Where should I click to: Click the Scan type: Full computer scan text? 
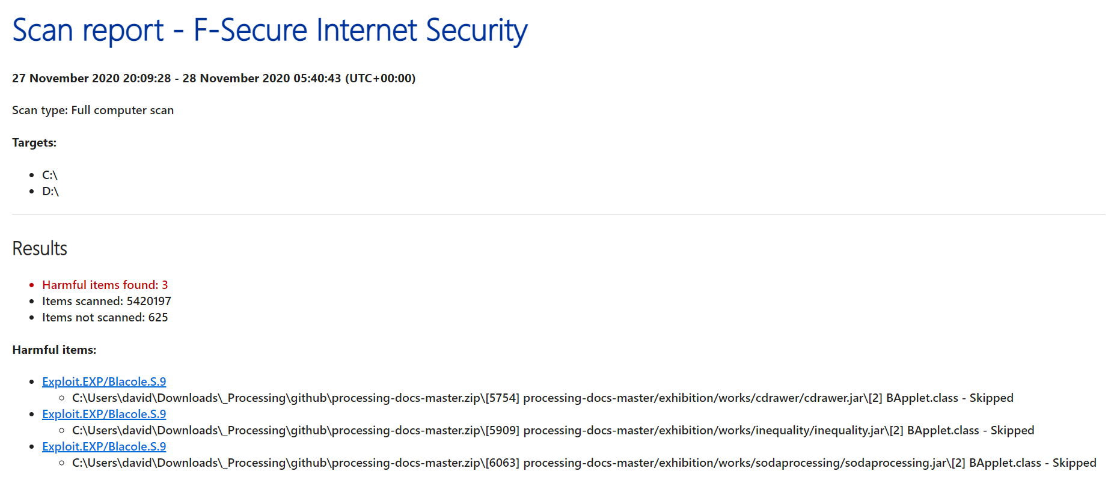click(93, 110)
